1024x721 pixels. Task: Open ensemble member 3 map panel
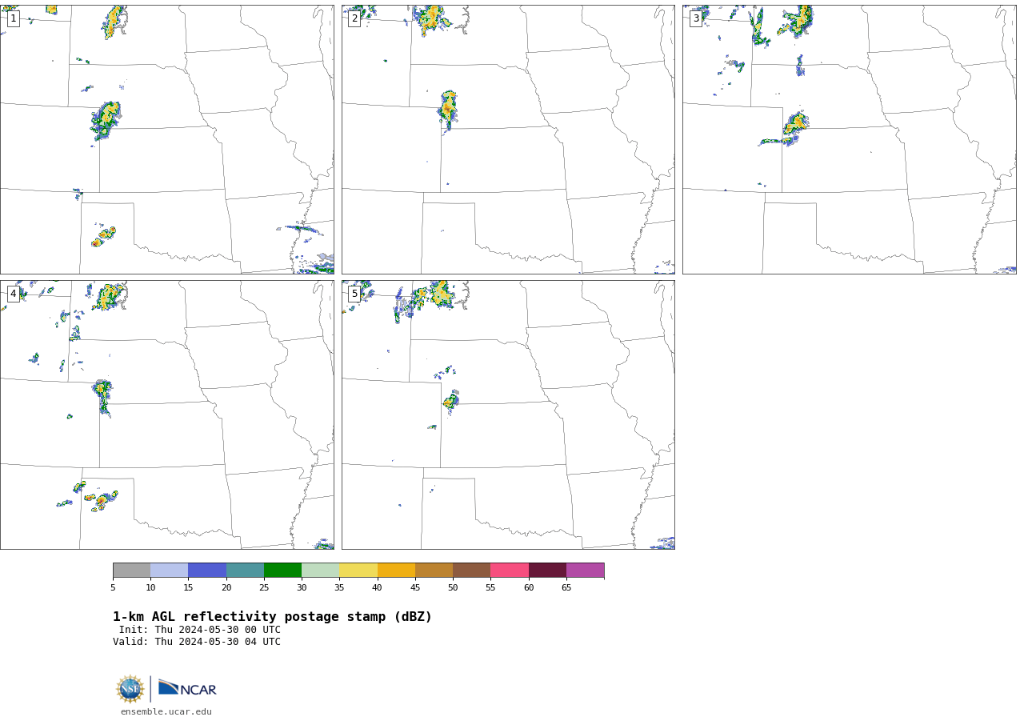pyautogui.click(x=850, y=139)
